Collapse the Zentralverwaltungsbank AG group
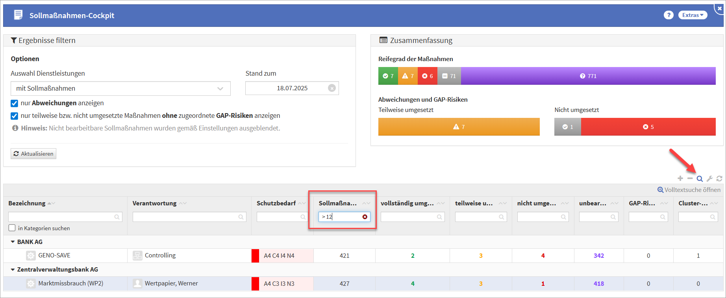 coord(13,270)
